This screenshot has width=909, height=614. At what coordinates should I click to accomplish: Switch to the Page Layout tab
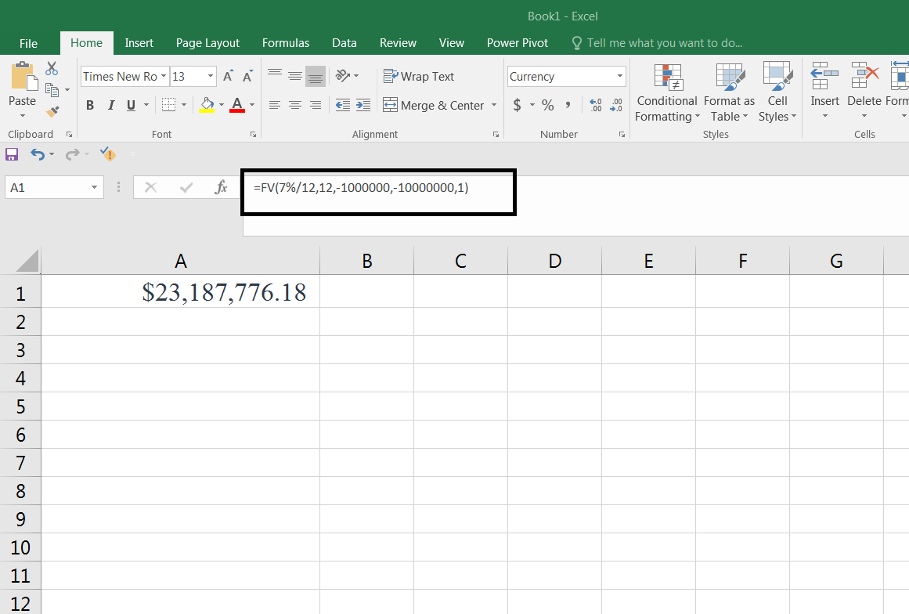click(x=207, y=43)
